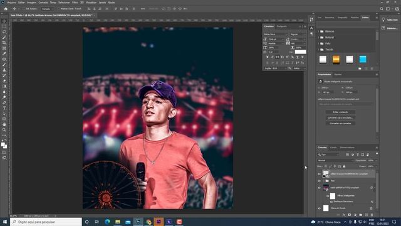Select the Lasso tool
This screenshot has width=401, height=226.
(x=4, y=32)
